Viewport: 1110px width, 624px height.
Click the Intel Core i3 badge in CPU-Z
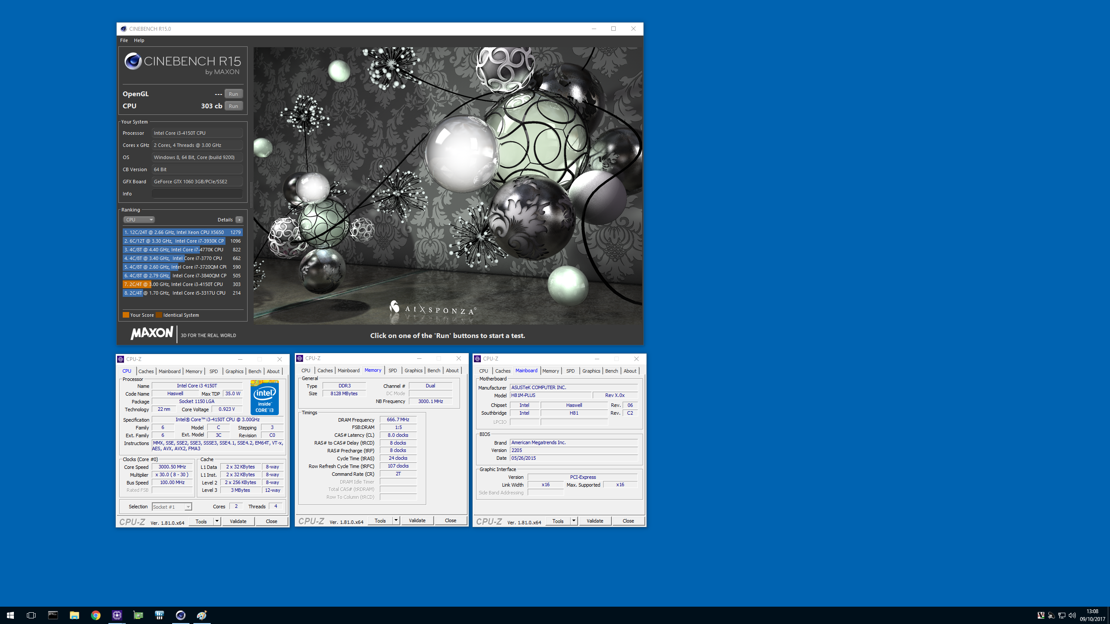click(264, 397)
